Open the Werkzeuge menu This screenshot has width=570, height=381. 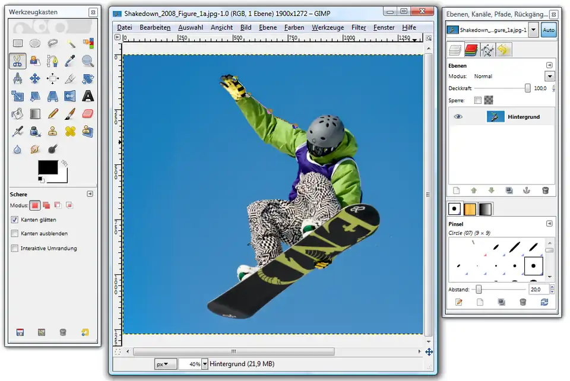[328, 27]
